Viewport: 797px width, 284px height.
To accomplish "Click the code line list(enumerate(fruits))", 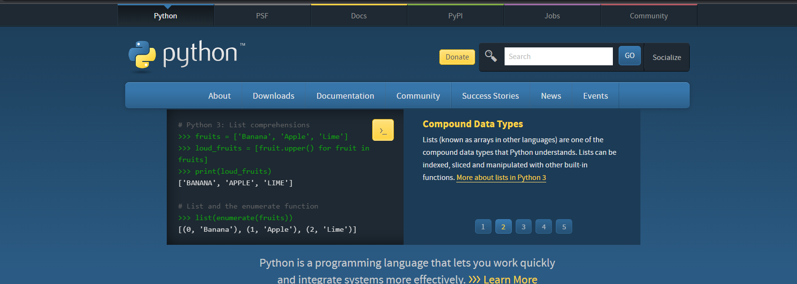I will [x=235, y=218].
